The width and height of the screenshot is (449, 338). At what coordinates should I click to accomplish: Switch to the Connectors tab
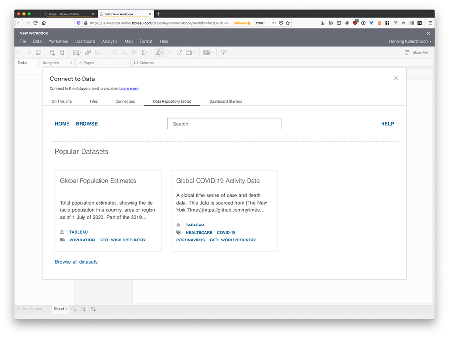125,101
